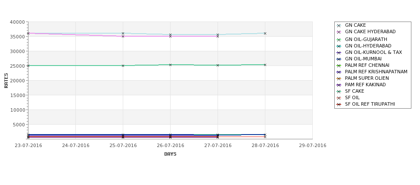Click the 27-07-2016 x-axis date label

[x=218, y=145]
